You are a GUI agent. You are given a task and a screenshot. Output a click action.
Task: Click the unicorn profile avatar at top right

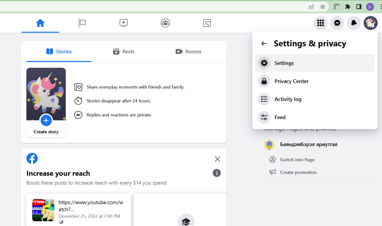[x=370, y=23]
